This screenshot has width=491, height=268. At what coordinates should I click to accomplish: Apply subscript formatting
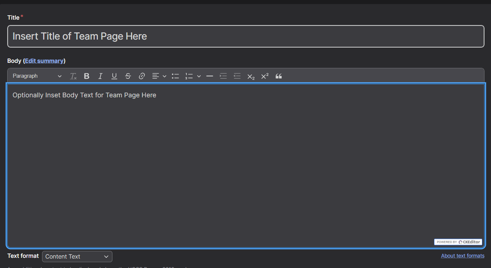coord(251,76)
